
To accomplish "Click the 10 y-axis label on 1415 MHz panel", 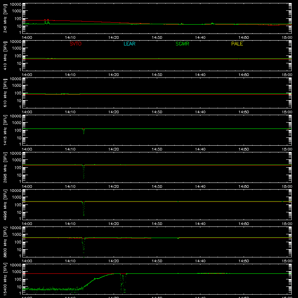I will (x=19, y=138).
